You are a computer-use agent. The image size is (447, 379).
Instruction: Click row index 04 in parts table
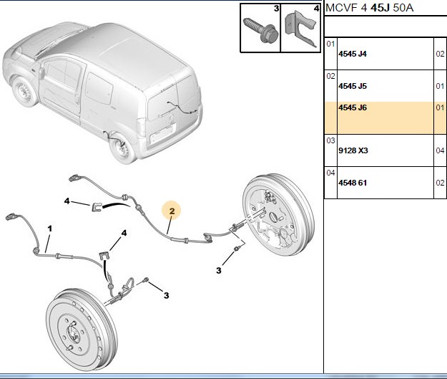click(330, 173)
